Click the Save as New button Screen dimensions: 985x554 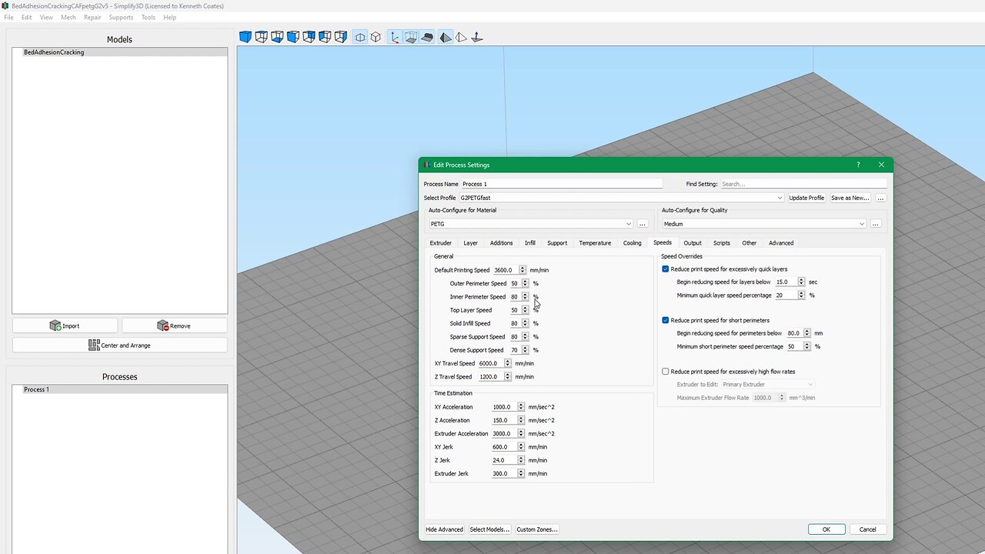pyautogui.click(x=850, y=198)
